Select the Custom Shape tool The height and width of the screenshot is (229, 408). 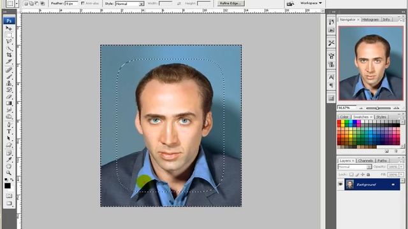(9, 145)
